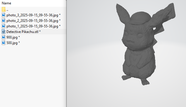The image size is (186, 107).
Task: Click the 3D model icon of Detective Pikachu.stl
Action: tap(4, 32)
